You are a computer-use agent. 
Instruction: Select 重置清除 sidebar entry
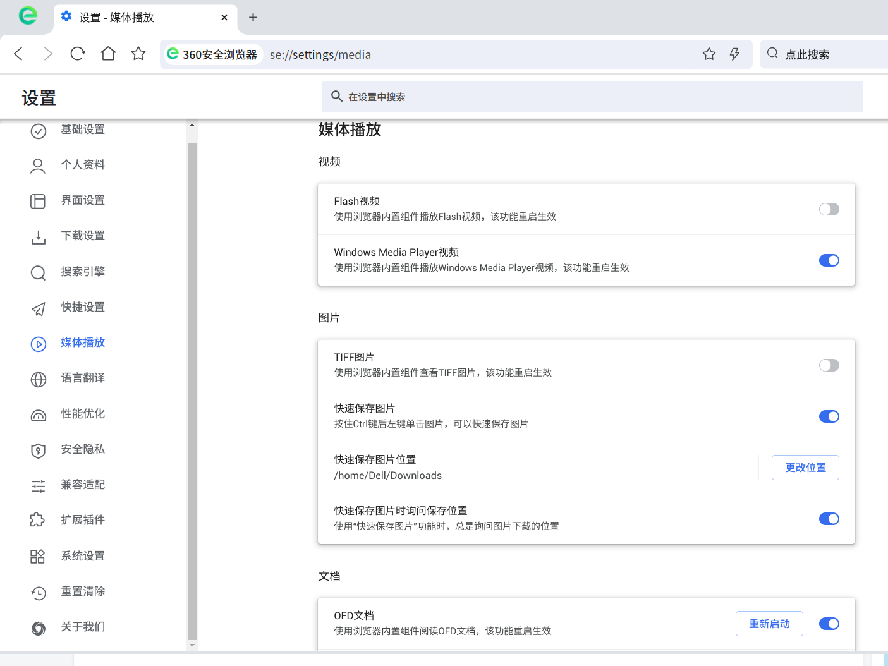83,591
